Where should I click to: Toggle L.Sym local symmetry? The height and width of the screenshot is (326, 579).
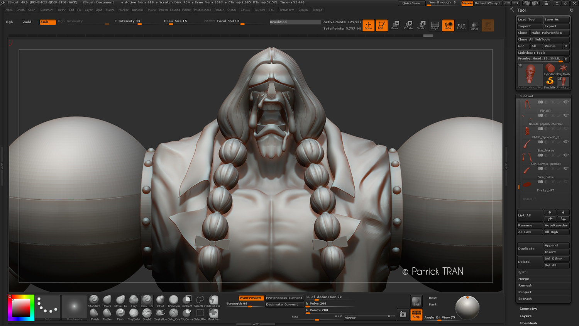coord(461,25)
